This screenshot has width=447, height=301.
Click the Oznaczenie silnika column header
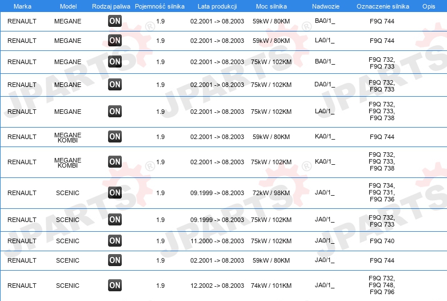pyautogui.click(x=382, y=6)
